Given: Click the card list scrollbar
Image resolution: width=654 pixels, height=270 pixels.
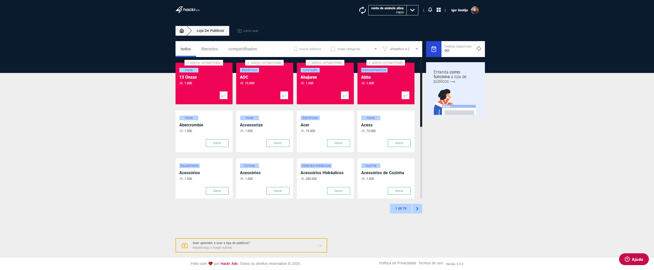Looking at the screenshot, I should [x=421, y=94].
